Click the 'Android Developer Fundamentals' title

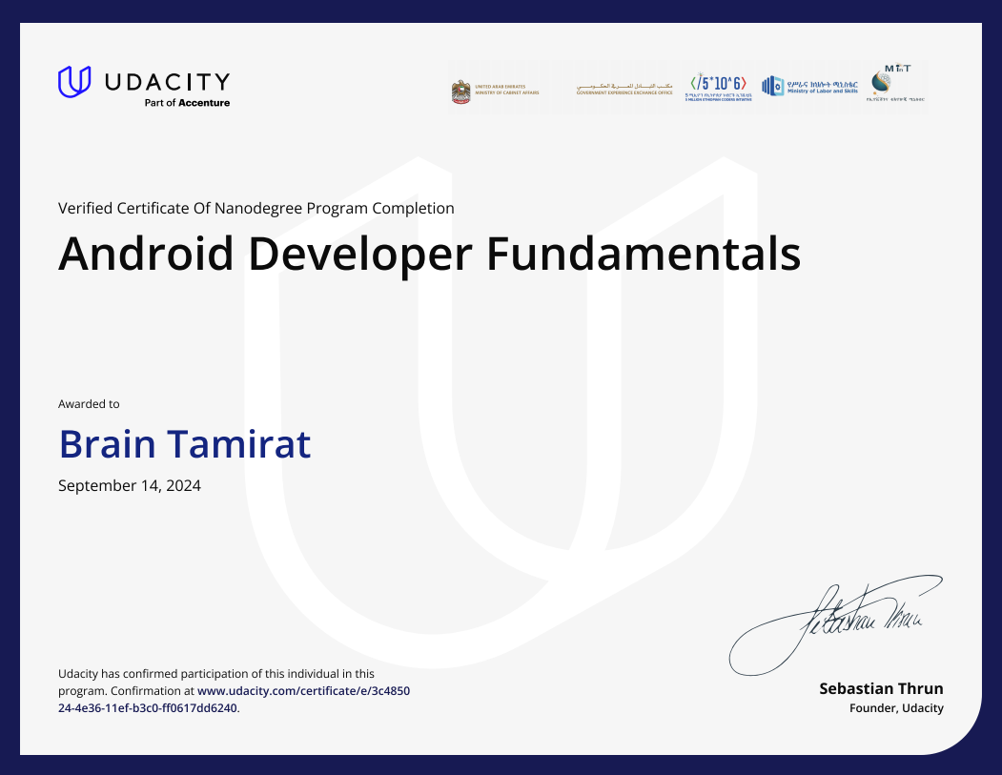tap(429, 255)
